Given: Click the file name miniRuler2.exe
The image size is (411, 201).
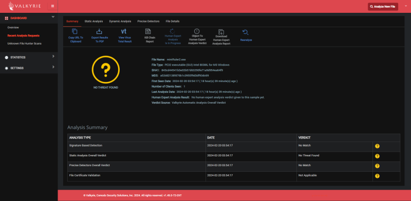Looking at the screenshot, I should 176,59.
